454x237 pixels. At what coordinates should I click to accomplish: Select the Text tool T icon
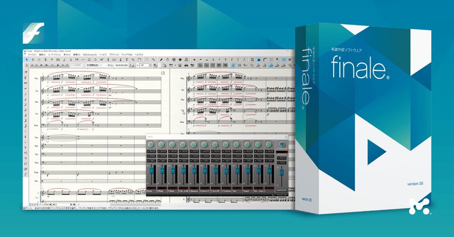pos(127,60)
